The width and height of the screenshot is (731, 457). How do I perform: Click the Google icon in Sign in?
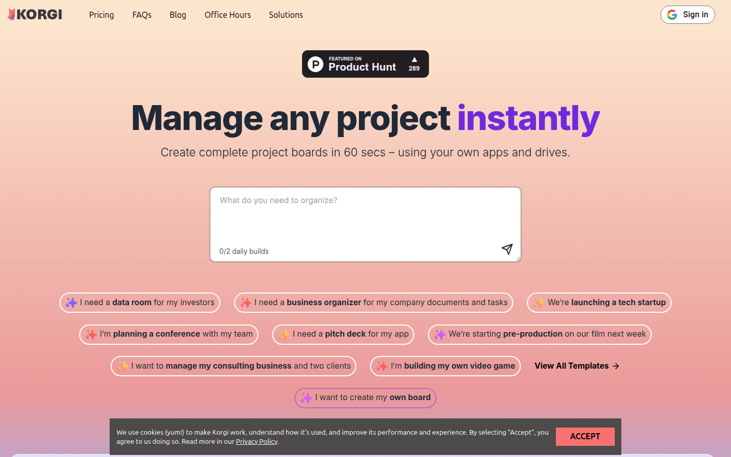point(672,15)
